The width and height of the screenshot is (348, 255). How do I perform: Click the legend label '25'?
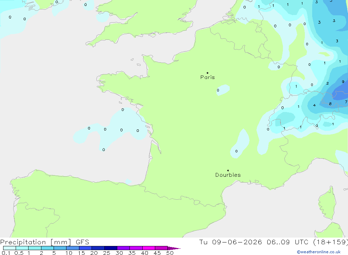point(106,253)
